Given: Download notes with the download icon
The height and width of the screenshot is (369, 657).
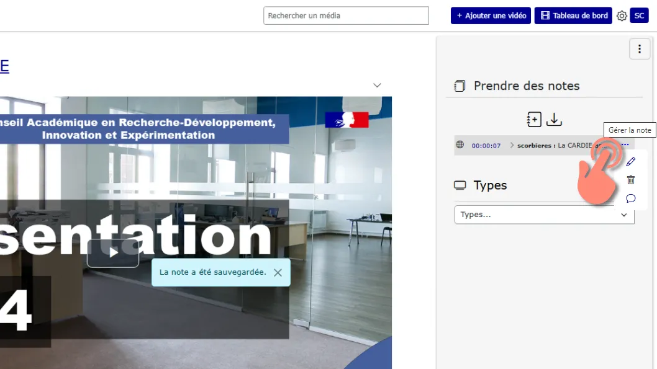Looking at the screenshot, I should pyautogui.click(x=554, y=120).
